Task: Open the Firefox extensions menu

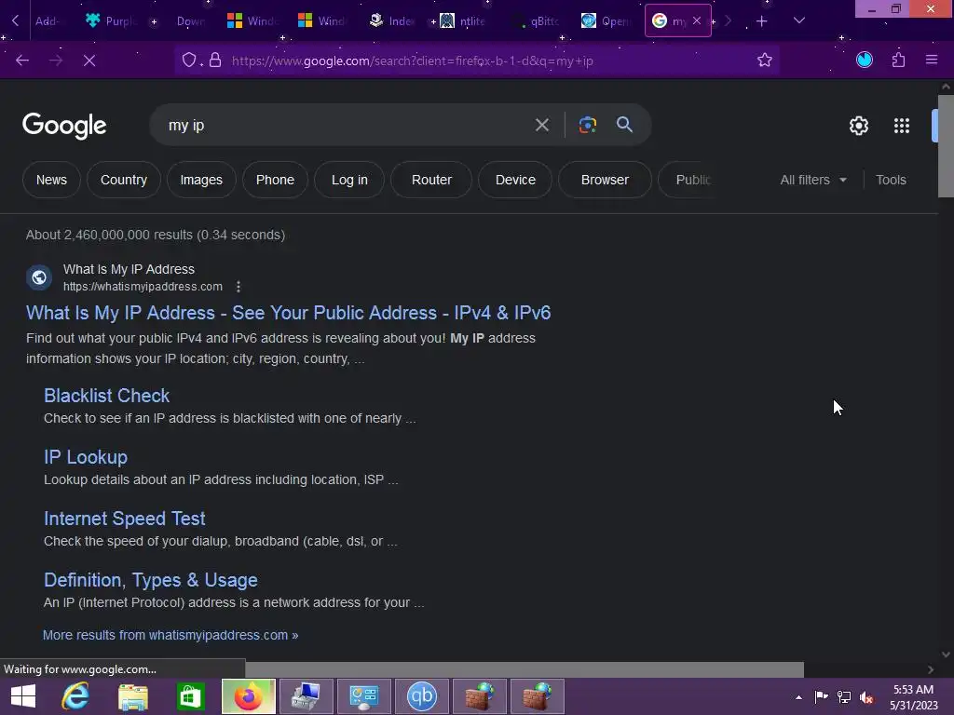Action: tap(898, 60)
